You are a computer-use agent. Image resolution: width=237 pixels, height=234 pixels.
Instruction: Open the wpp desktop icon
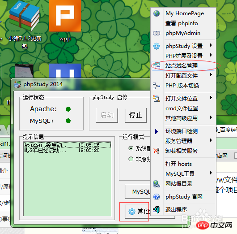[65, 16]
